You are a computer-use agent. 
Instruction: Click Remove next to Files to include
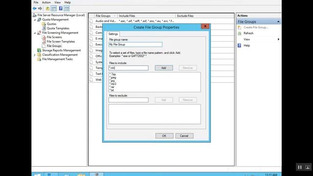point(188,68)
